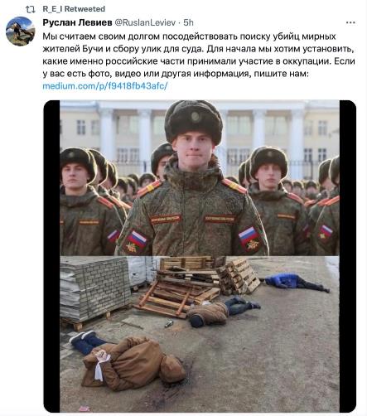Screen dimensions: 367x416
Task: Click the tweet line starting "жителей Бучи"
Action: [x=198, y=49]
